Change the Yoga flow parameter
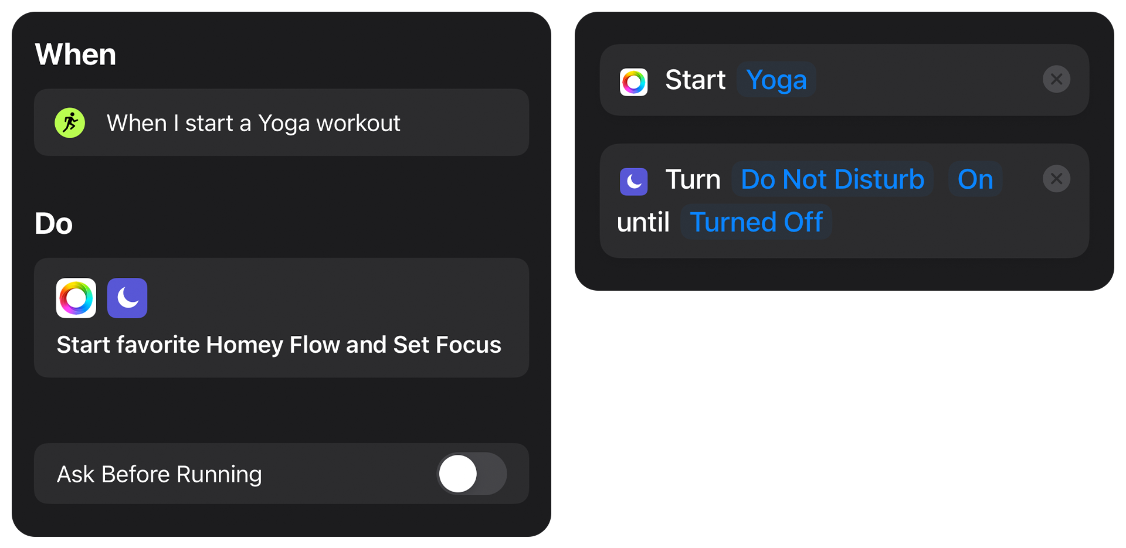 (776, 80)
